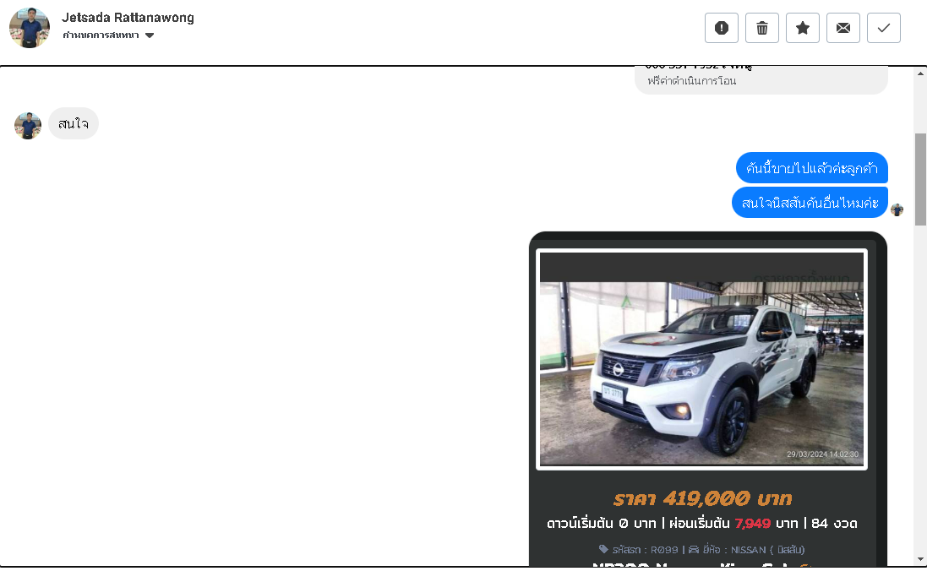The width and height of the screenshot is (927, 571).
Task: Click the scrollbar down arrow
Action: tap(920, 559)
